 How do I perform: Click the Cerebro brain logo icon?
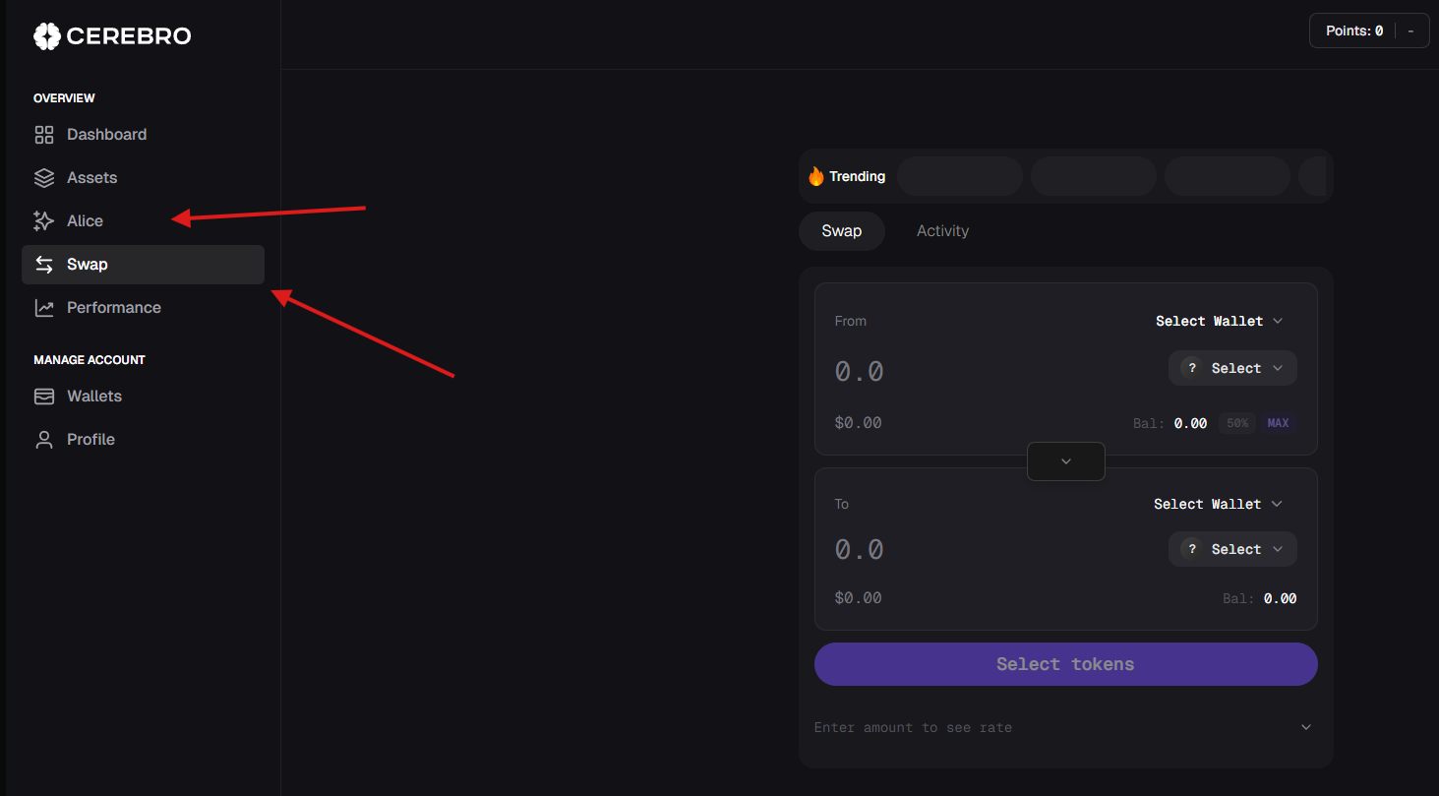click(46, 36)
